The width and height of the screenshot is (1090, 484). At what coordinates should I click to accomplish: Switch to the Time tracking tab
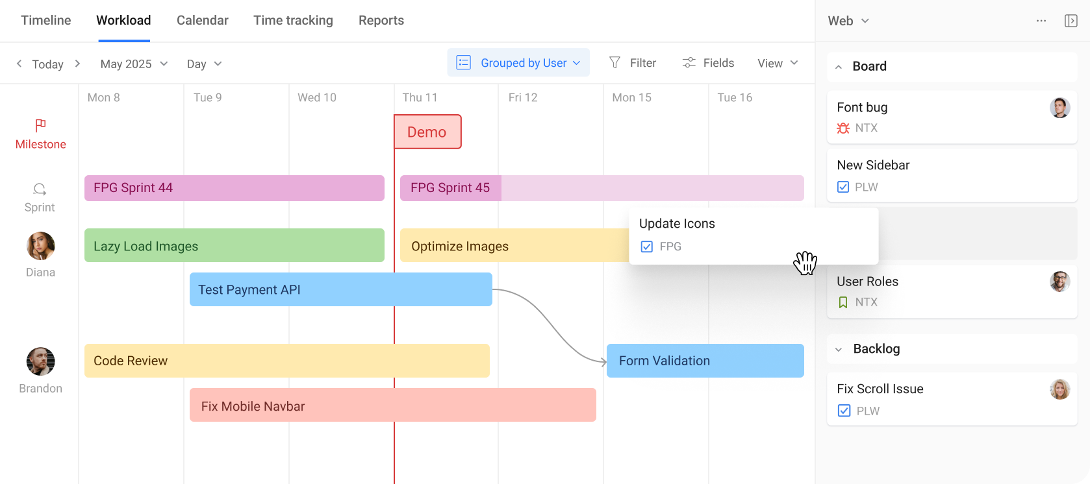tap(293, 20)
